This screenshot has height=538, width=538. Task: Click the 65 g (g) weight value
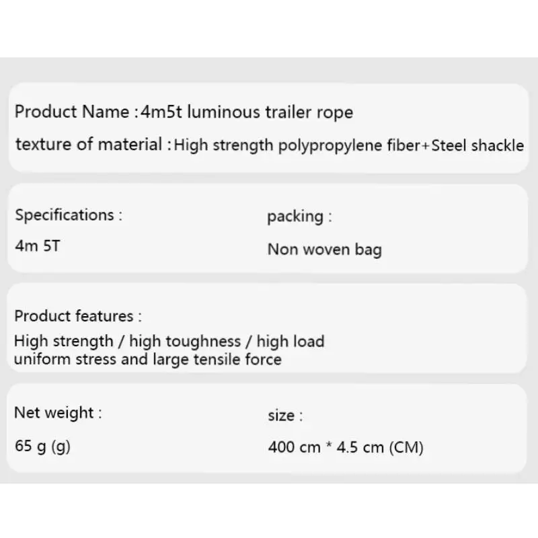[x=42, y=447]
